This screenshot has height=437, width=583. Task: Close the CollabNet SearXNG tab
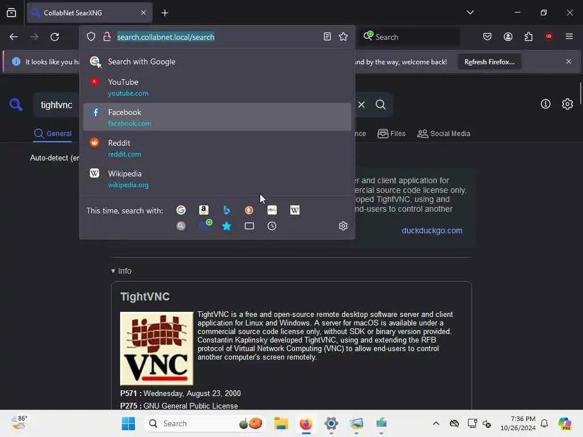143,13
